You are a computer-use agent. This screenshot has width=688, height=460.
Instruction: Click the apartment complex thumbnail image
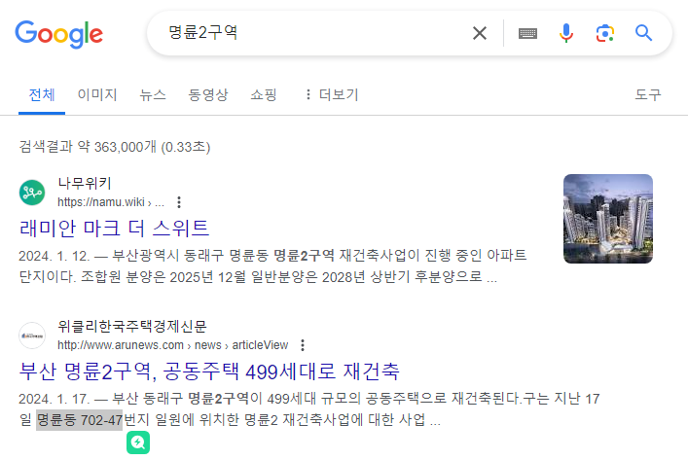pyautogui.click(x=608, y=219)
